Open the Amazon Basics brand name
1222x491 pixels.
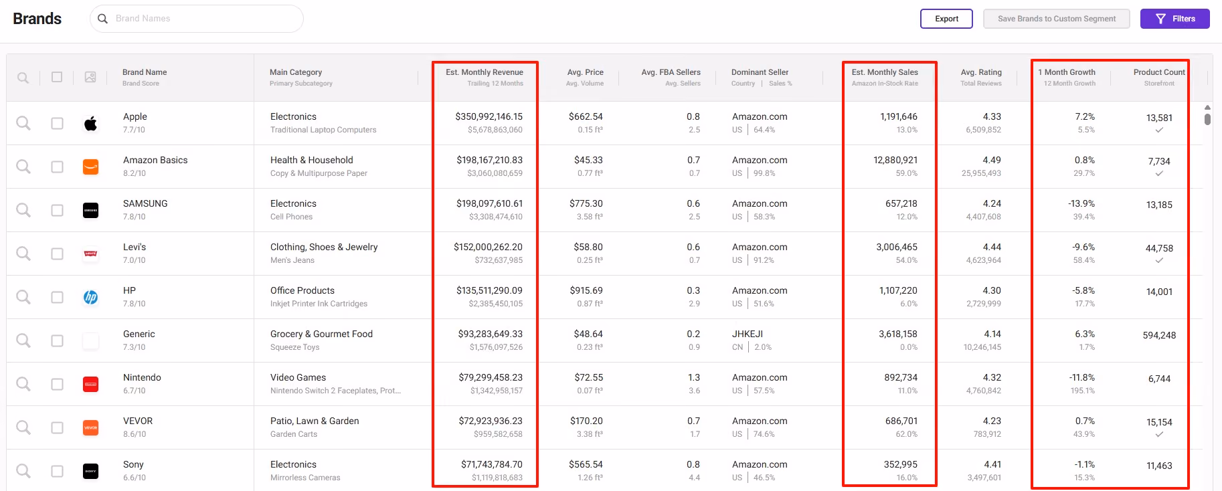point(155,160)
